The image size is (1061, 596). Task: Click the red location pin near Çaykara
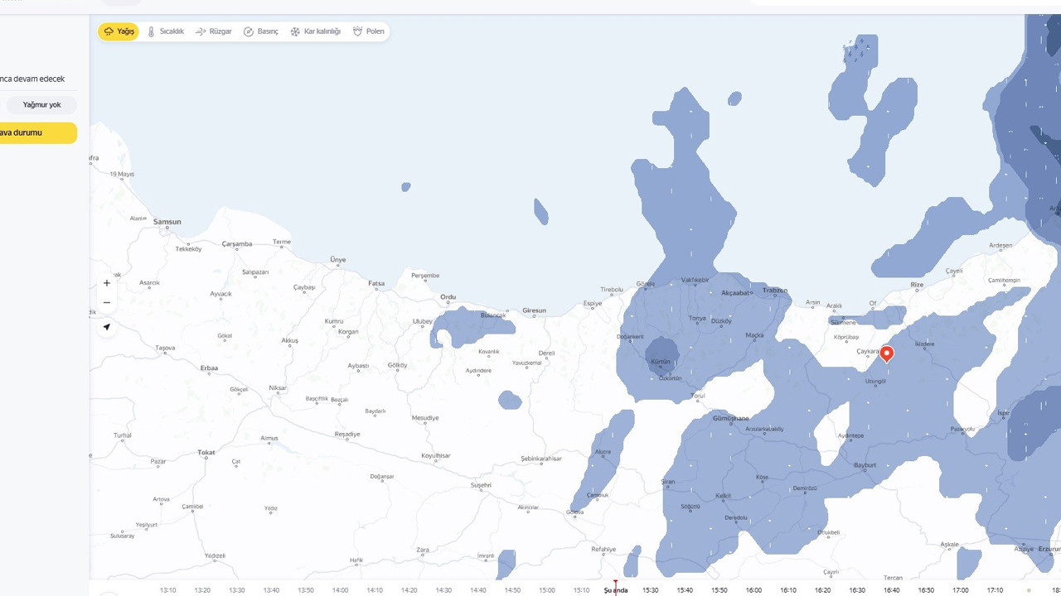click(886, 353)
